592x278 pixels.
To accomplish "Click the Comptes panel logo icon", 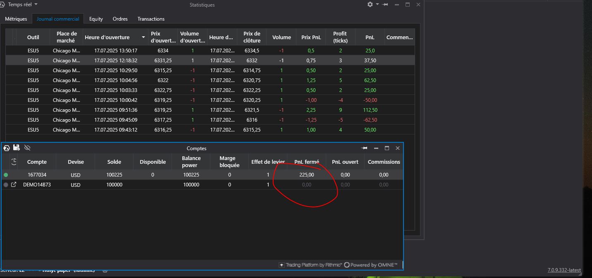I will click(x=7, y=148).
